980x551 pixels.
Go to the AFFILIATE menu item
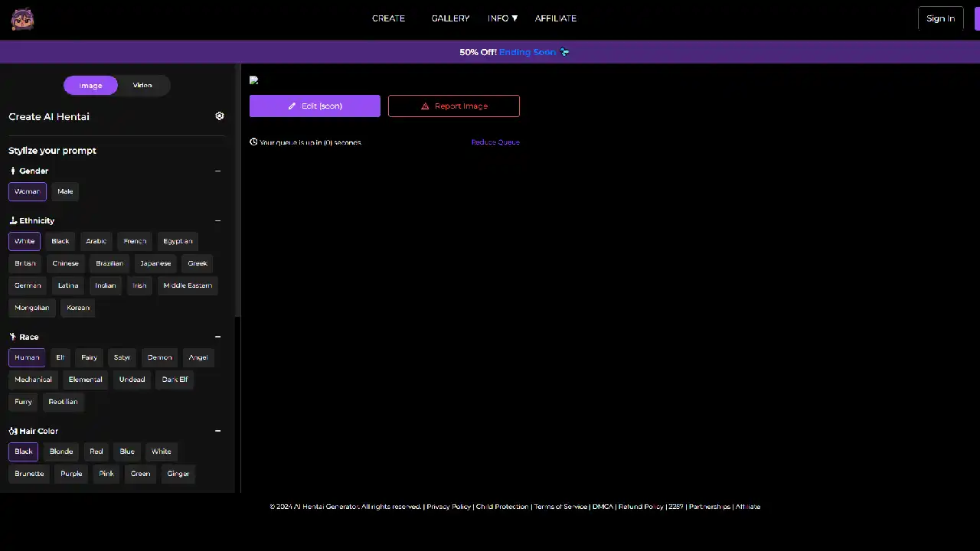click(555, 18)
